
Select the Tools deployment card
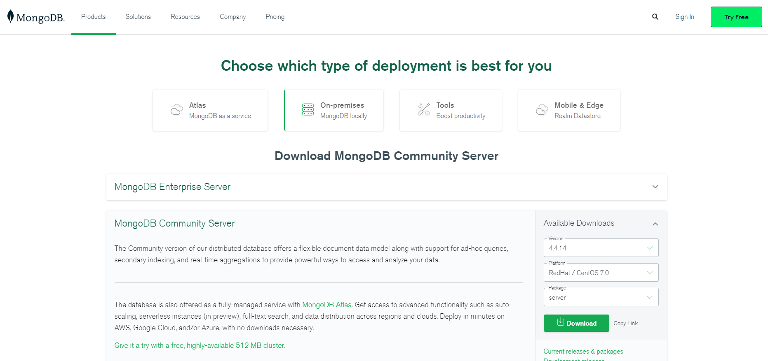[451, 110]
